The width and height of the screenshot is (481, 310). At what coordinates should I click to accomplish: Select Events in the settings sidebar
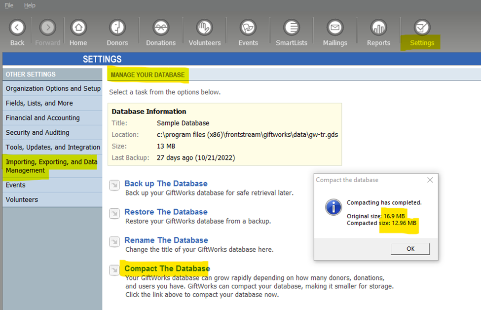(x=52, y=185)
